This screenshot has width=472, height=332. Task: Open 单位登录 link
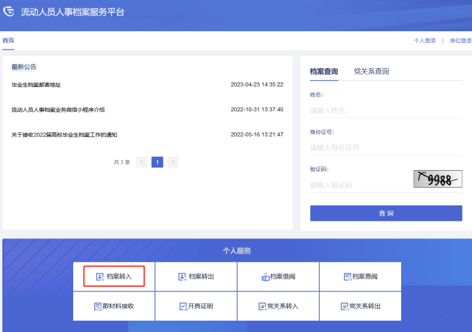pos(461,41)
